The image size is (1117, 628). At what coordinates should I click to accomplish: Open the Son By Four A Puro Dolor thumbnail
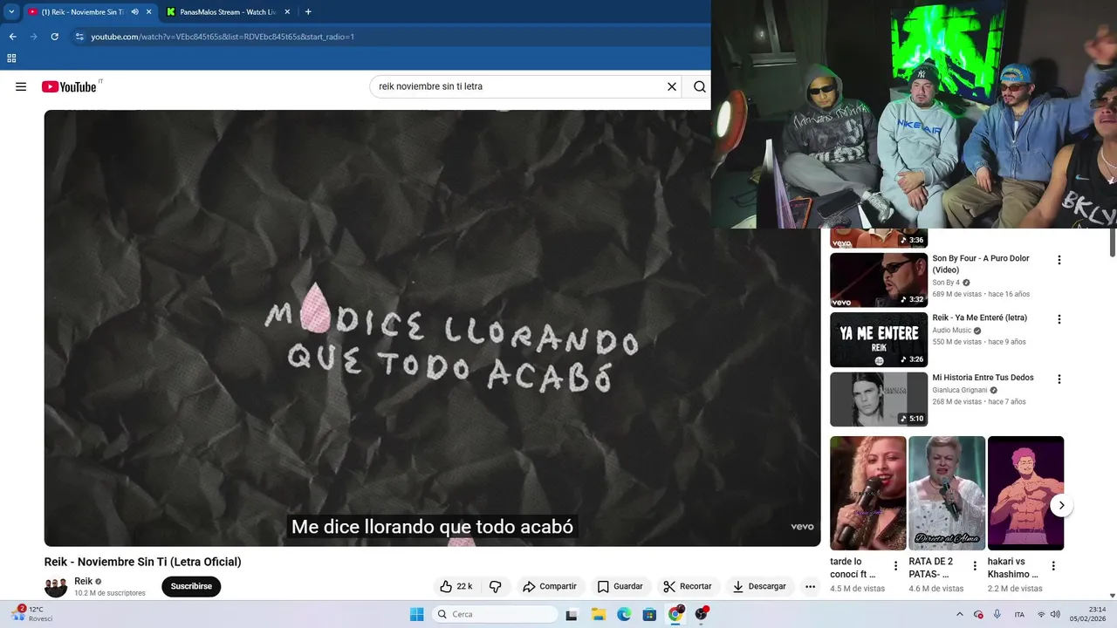pos(879,280)
